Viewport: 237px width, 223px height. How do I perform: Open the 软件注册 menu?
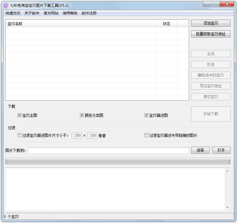click(89, 13)
